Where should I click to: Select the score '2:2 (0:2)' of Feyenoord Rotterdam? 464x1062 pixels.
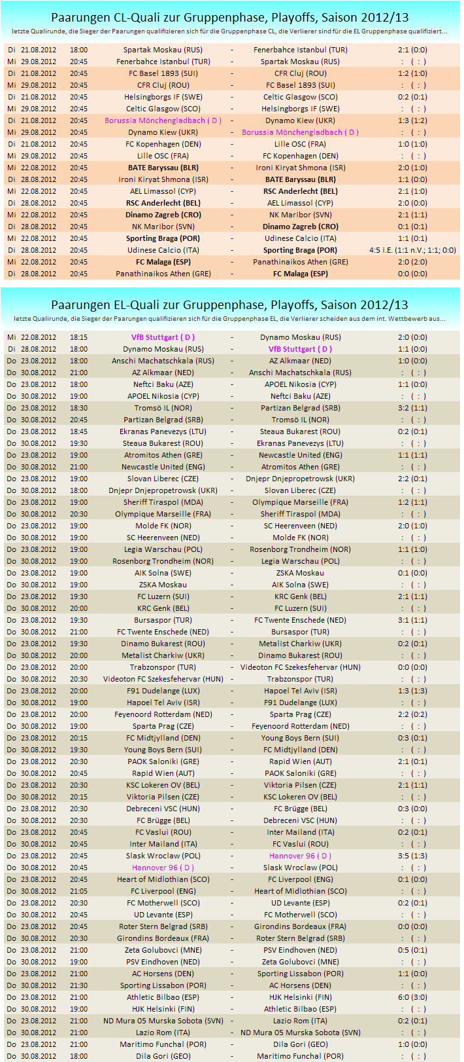point(412,714)
